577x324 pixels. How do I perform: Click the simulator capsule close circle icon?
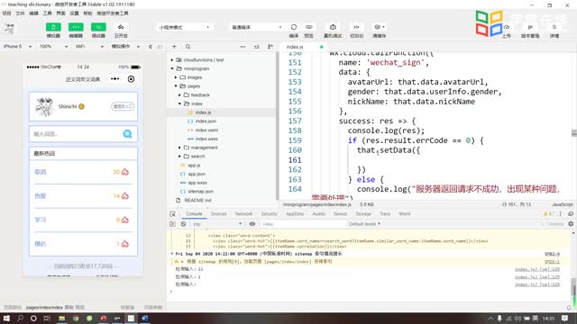point(131,79)
